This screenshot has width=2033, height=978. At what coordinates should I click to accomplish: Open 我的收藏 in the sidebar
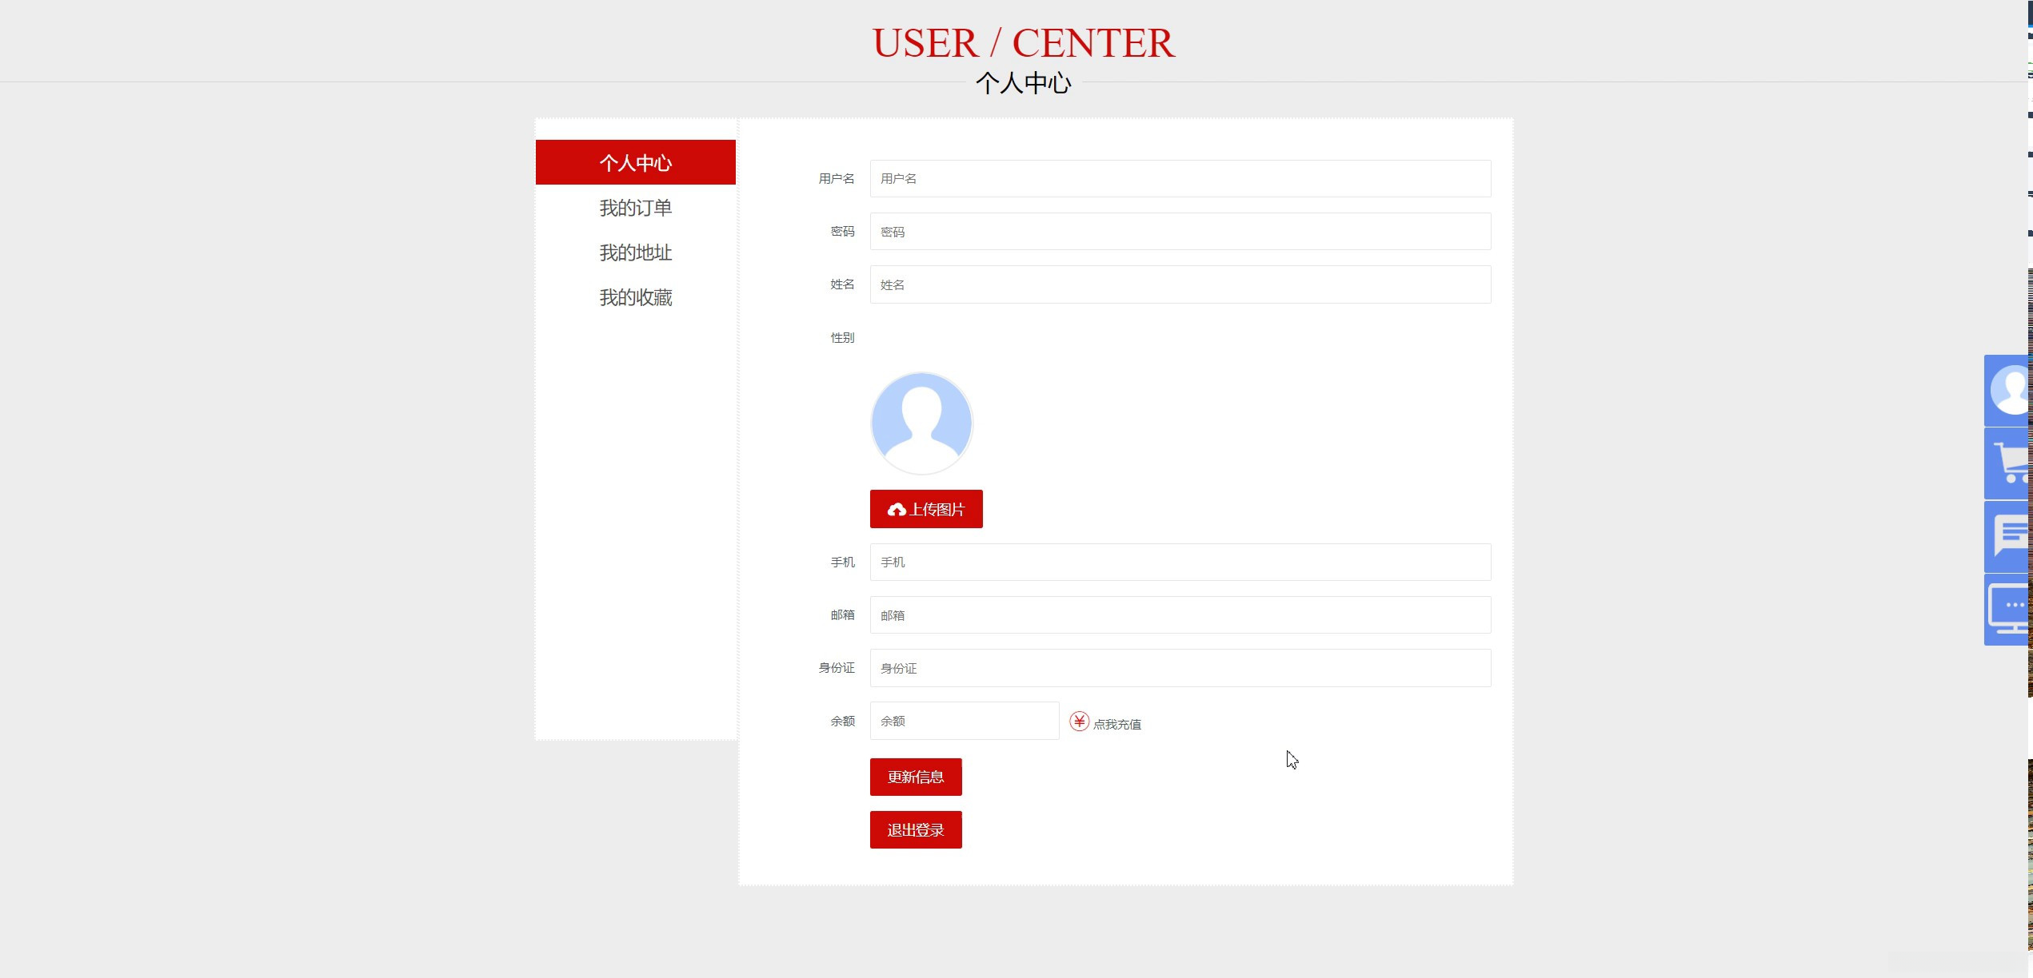(635, 297)
